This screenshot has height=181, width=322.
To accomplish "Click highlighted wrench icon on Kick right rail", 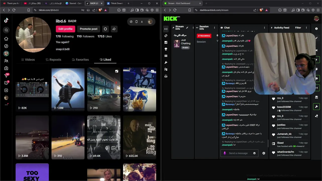I will coord(316,107).
